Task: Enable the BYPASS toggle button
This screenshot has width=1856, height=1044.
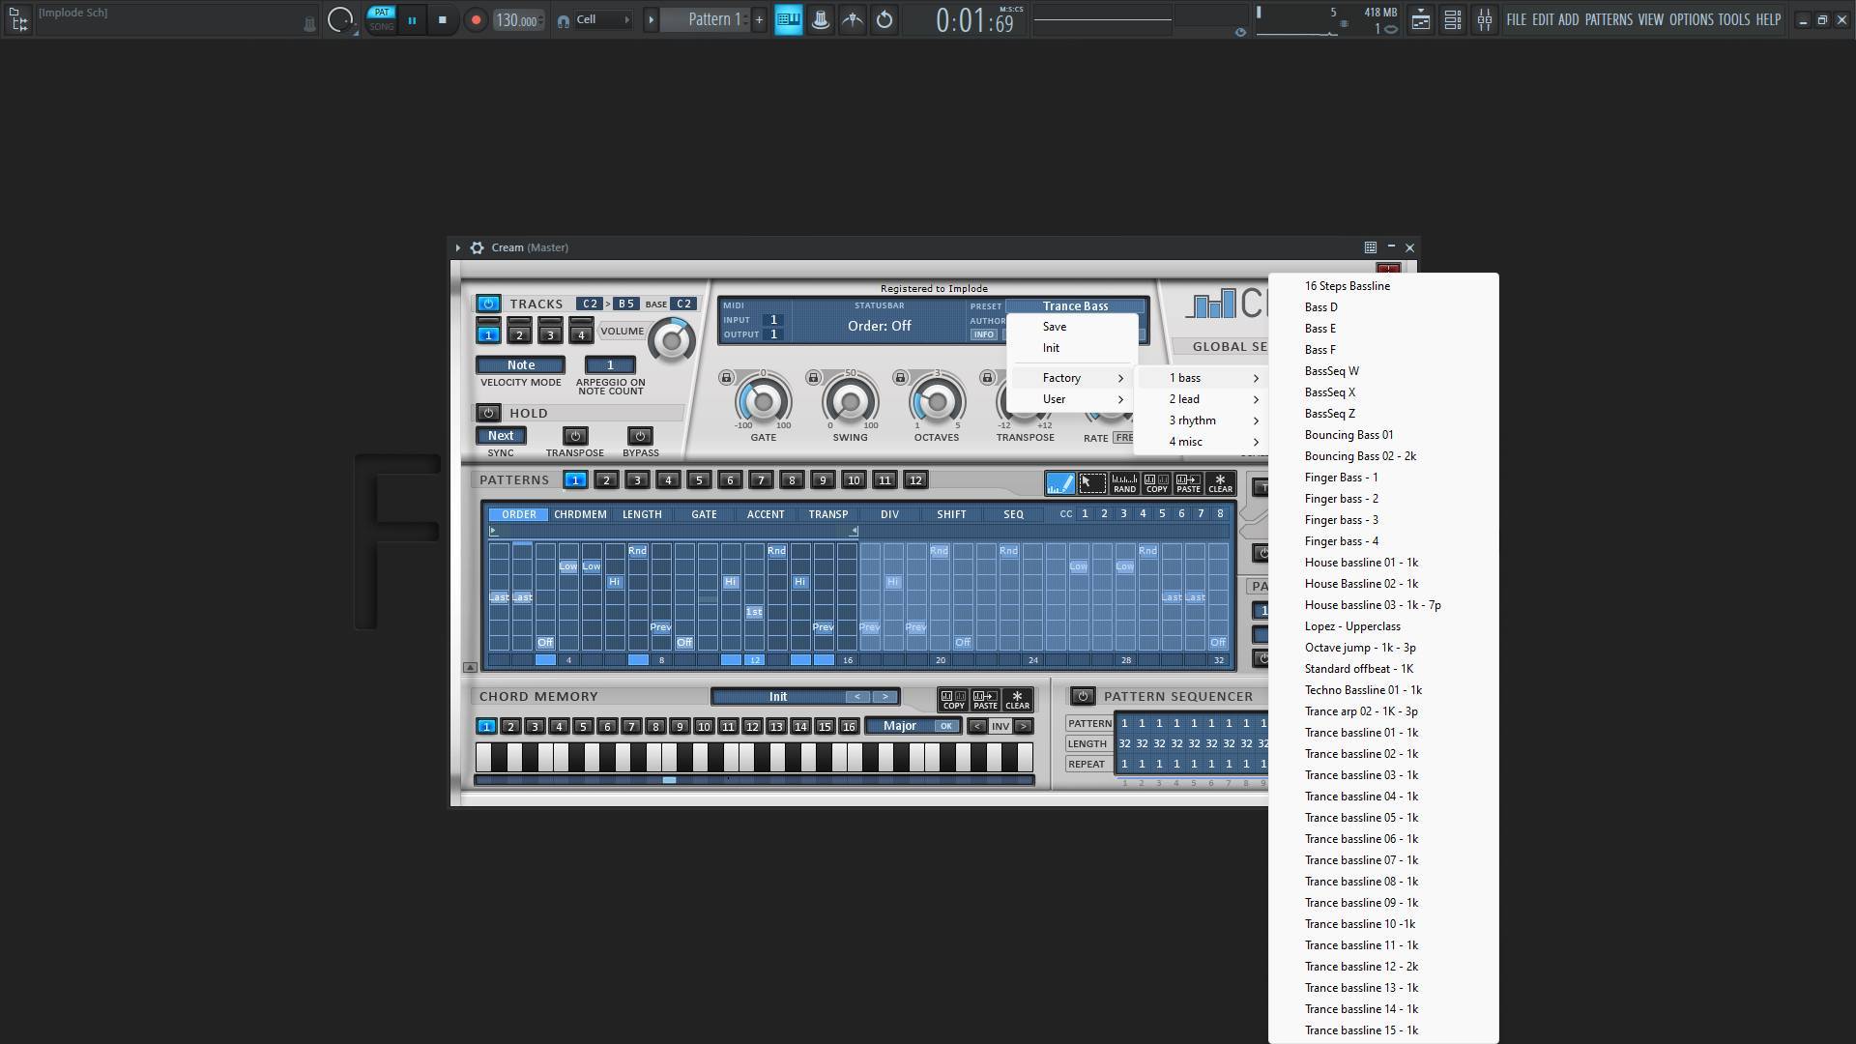Action: pos(640,436)
